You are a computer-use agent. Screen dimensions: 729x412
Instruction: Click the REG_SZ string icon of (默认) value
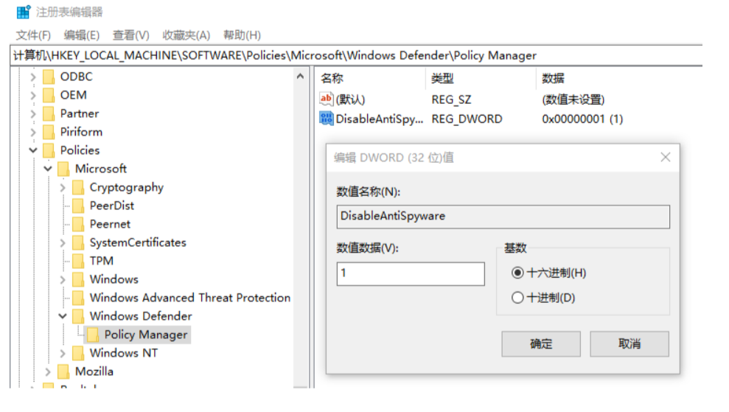click(327, 99)
